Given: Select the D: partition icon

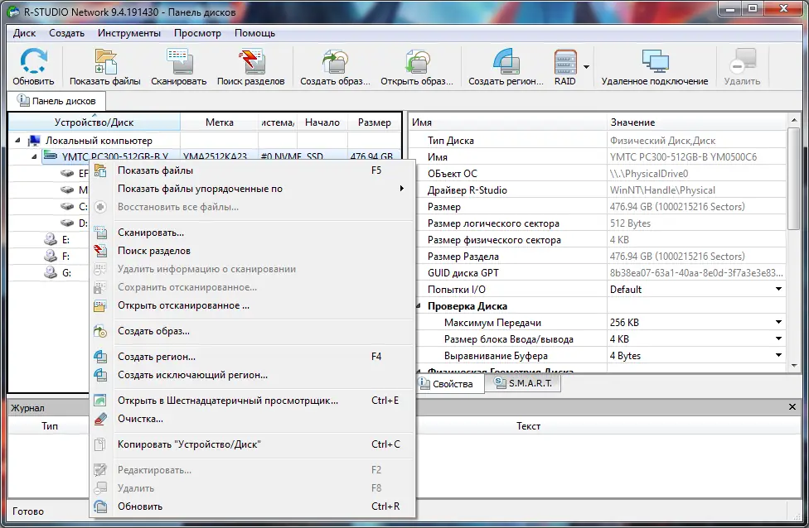Looking at the screenshot, I should (67, 223).
